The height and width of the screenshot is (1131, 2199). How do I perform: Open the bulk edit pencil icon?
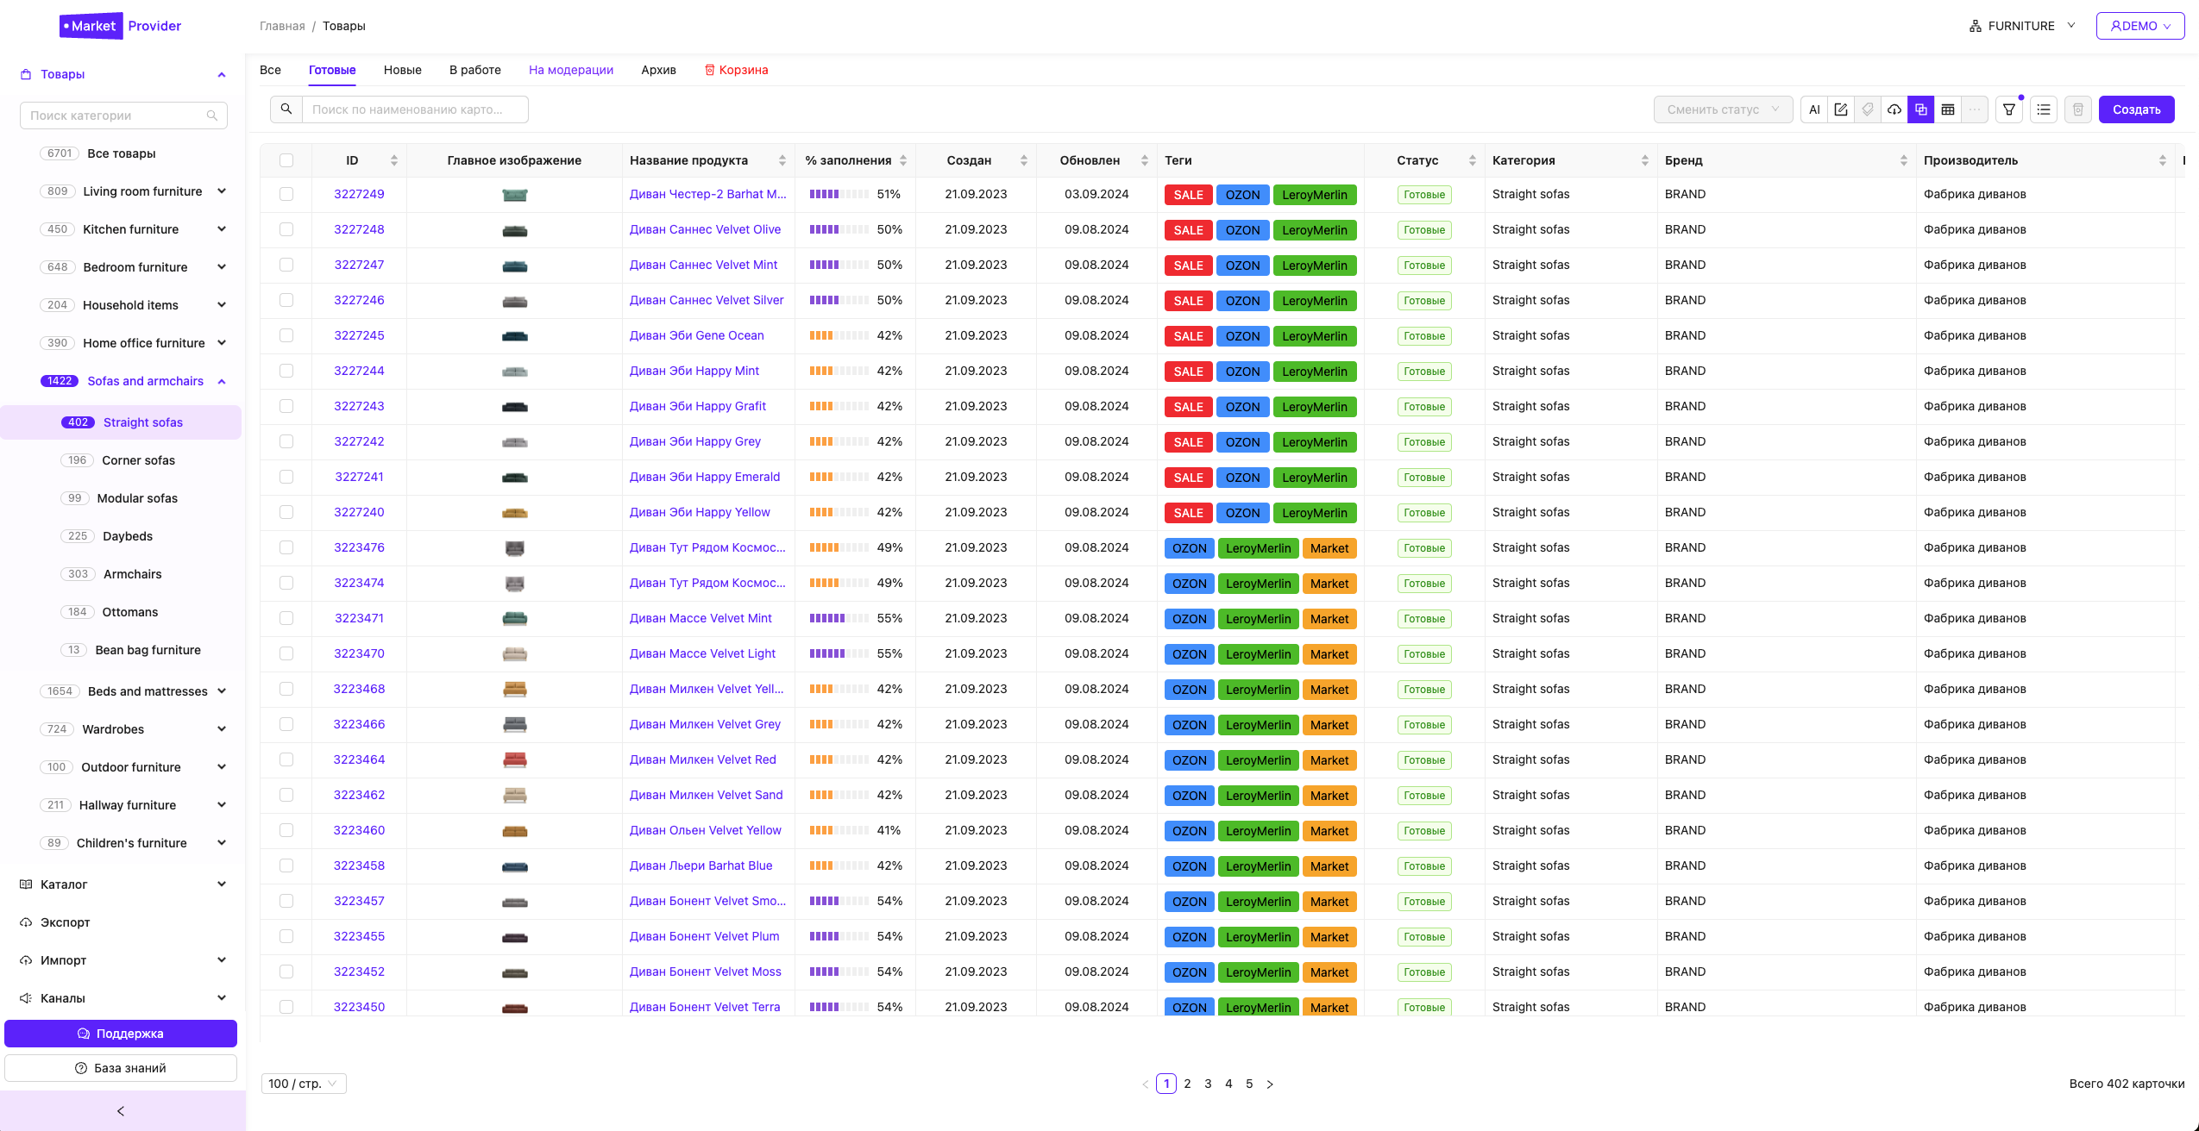point(1841,109)
